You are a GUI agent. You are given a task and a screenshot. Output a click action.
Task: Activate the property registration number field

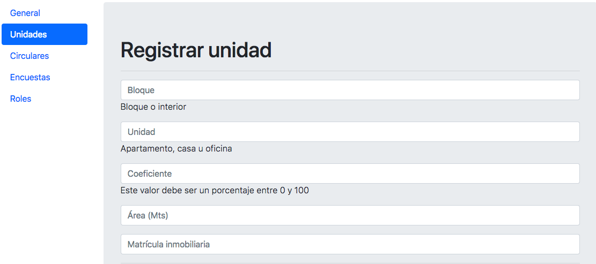pos(350,244)
